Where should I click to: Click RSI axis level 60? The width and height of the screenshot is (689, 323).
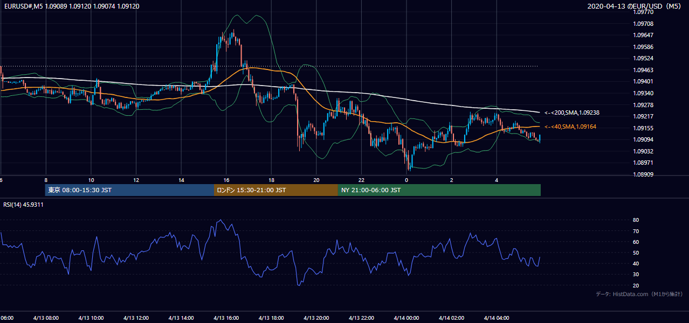tap(636, 242)
